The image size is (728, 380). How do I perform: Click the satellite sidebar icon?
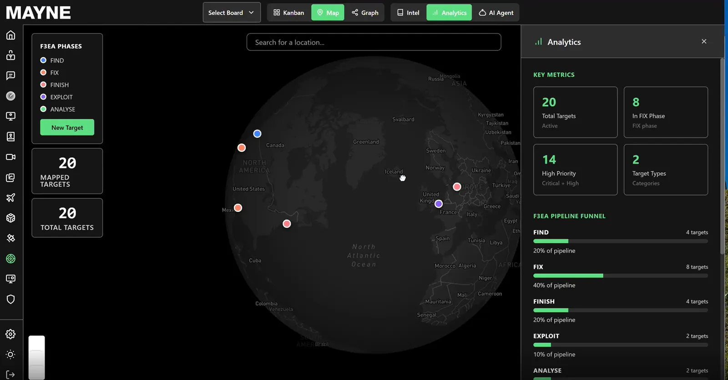(x=10, y=238)
